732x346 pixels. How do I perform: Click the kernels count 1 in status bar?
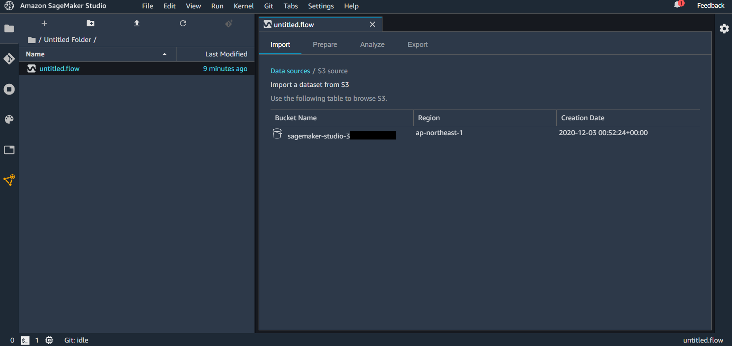(x=37, y=340)
